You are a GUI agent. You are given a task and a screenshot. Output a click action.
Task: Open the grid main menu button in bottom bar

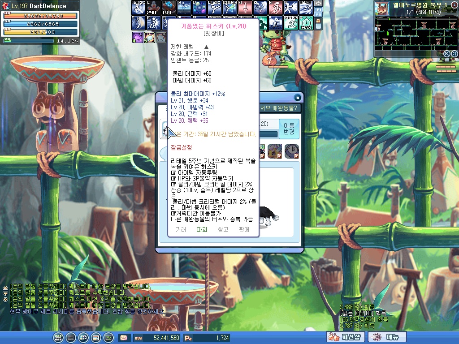pos(58,338)
